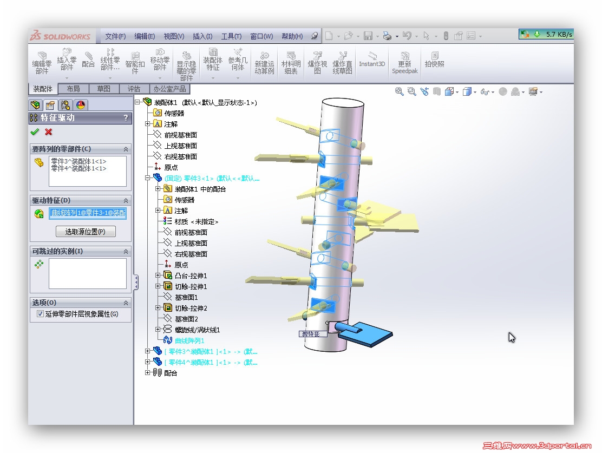Open the help question mark in 特征驱动 header

126,118
